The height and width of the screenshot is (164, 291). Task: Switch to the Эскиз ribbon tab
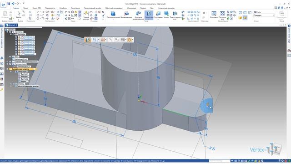click(x=25, y=8)
